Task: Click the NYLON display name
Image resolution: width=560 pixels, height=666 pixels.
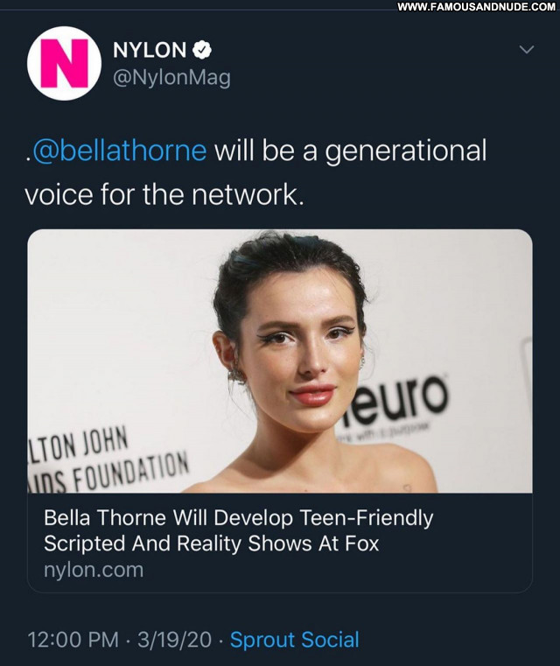Action: click(150, 51)
